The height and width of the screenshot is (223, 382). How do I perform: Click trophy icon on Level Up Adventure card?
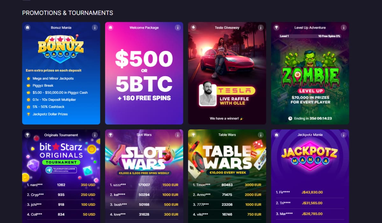(277, 27)
